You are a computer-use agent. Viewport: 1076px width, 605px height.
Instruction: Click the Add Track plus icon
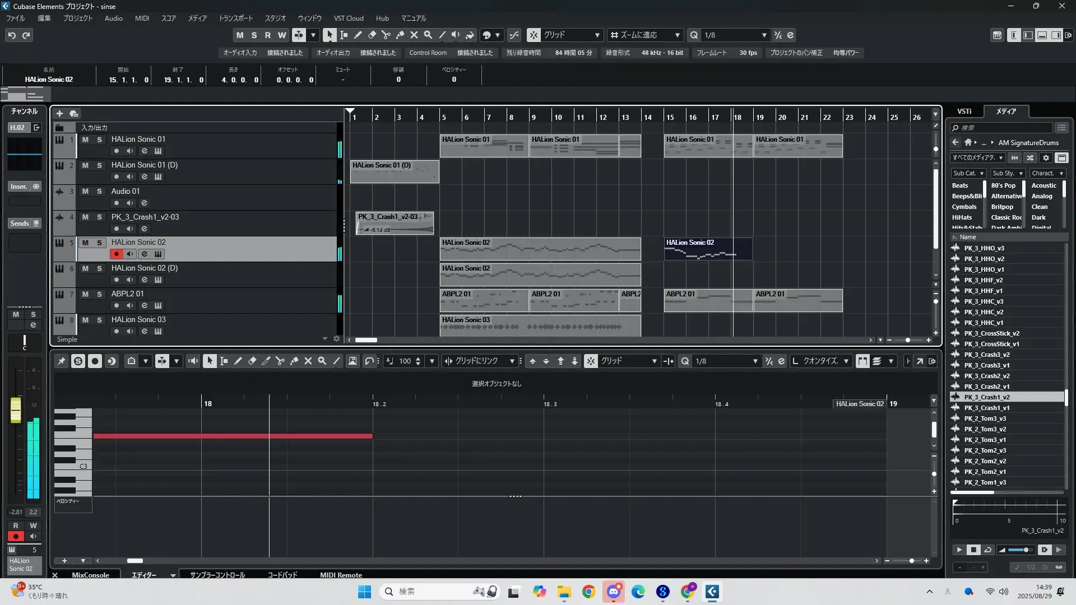point(59,114)
